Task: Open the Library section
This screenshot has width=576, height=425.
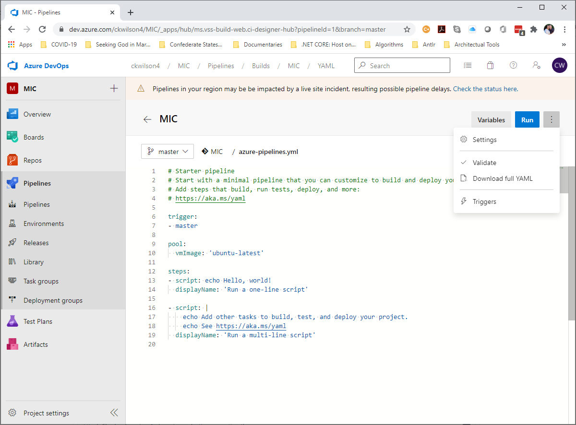Action: [34, 261]
